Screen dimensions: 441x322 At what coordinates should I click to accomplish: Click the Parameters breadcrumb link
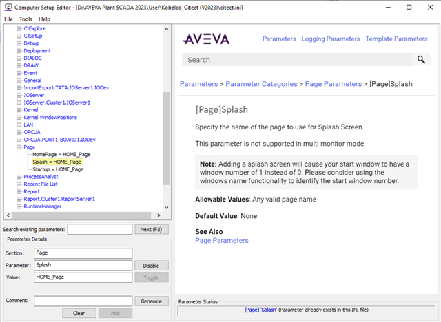point(198,84)
